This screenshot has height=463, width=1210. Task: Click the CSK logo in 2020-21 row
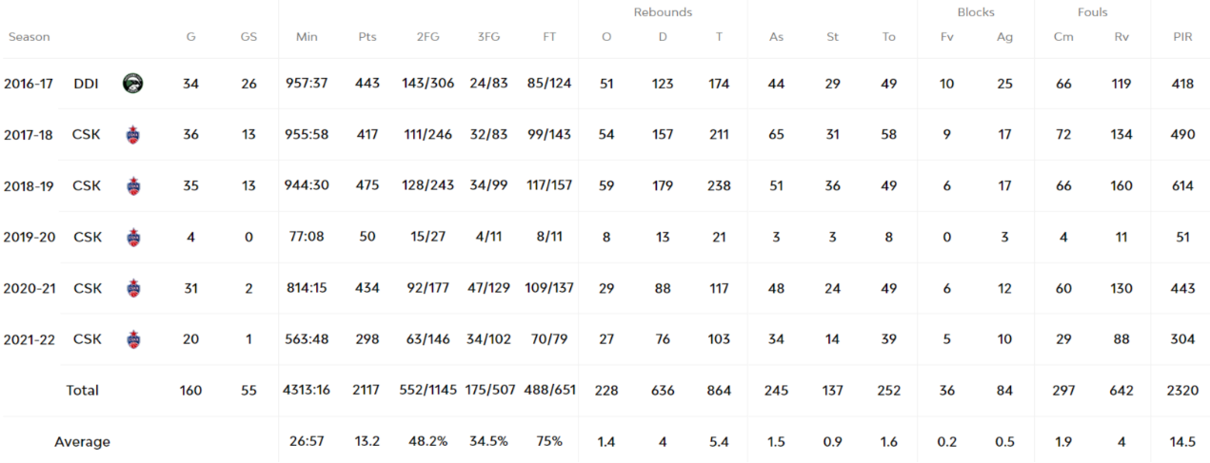[x=132, y=288]
